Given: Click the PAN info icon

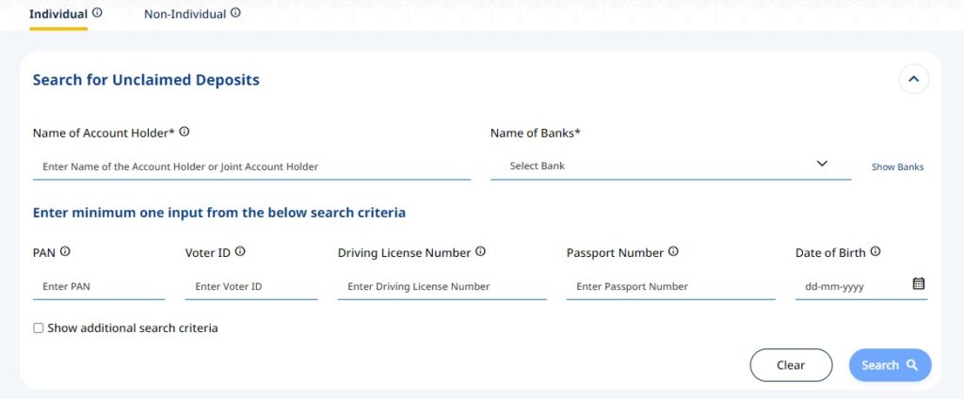Looking at the screenshot, I should (65, 252).
